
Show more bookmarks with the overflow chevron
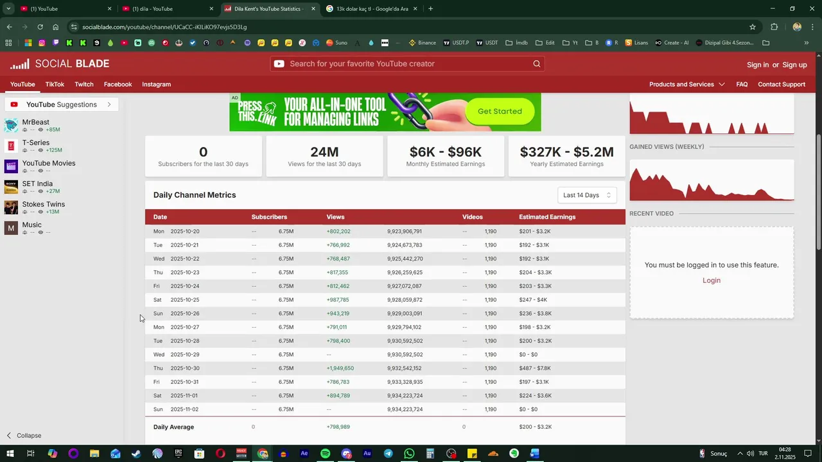tap(807, 43)
